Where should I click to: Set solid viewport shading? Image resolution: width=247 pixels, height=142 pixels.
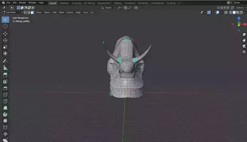coord(234,12)
